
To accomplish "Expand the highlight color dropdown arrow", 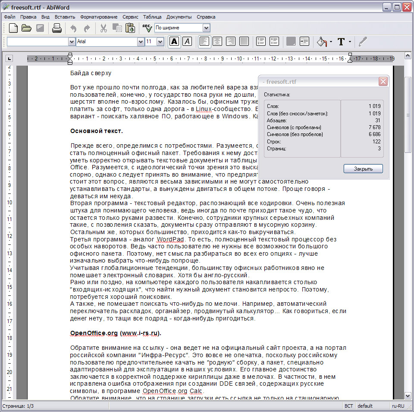I will coord(331,42).
